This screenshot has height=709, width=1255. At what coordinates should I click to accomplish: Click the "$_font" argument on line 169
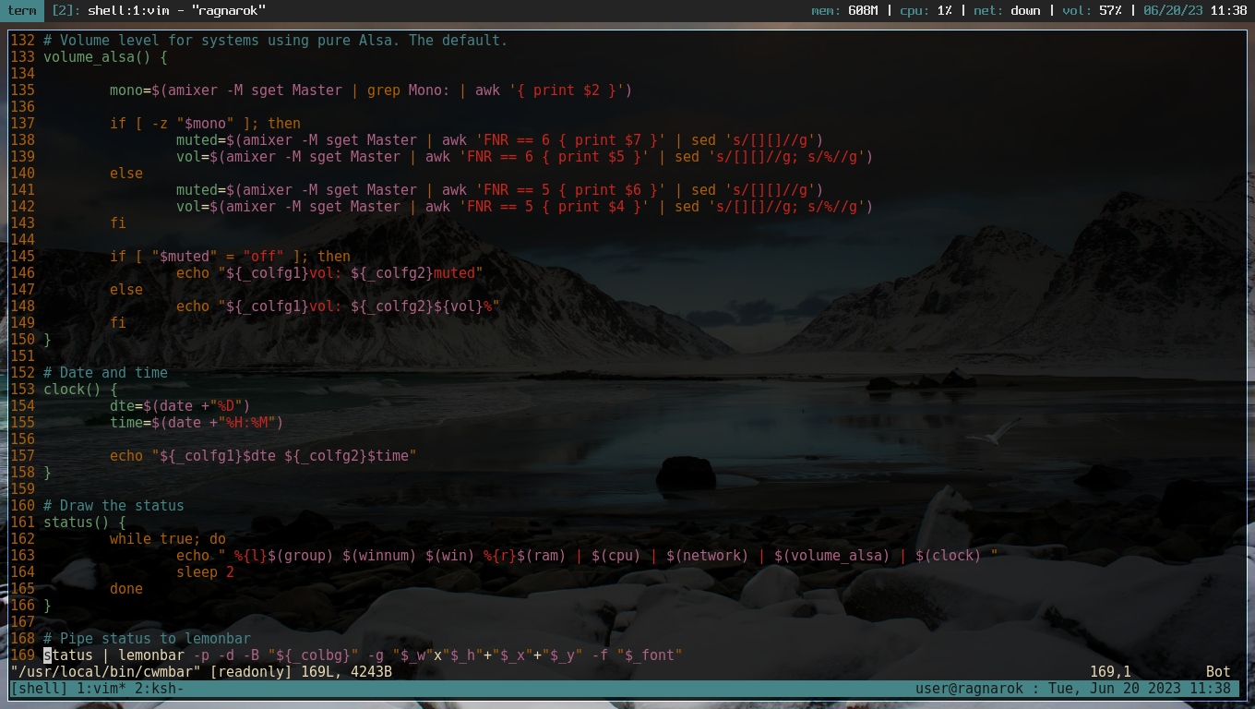tap(650, 655)
